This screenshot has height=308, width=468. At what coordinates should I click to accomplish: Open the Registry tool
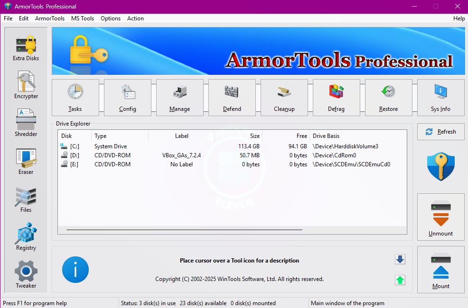click(26, 236)
